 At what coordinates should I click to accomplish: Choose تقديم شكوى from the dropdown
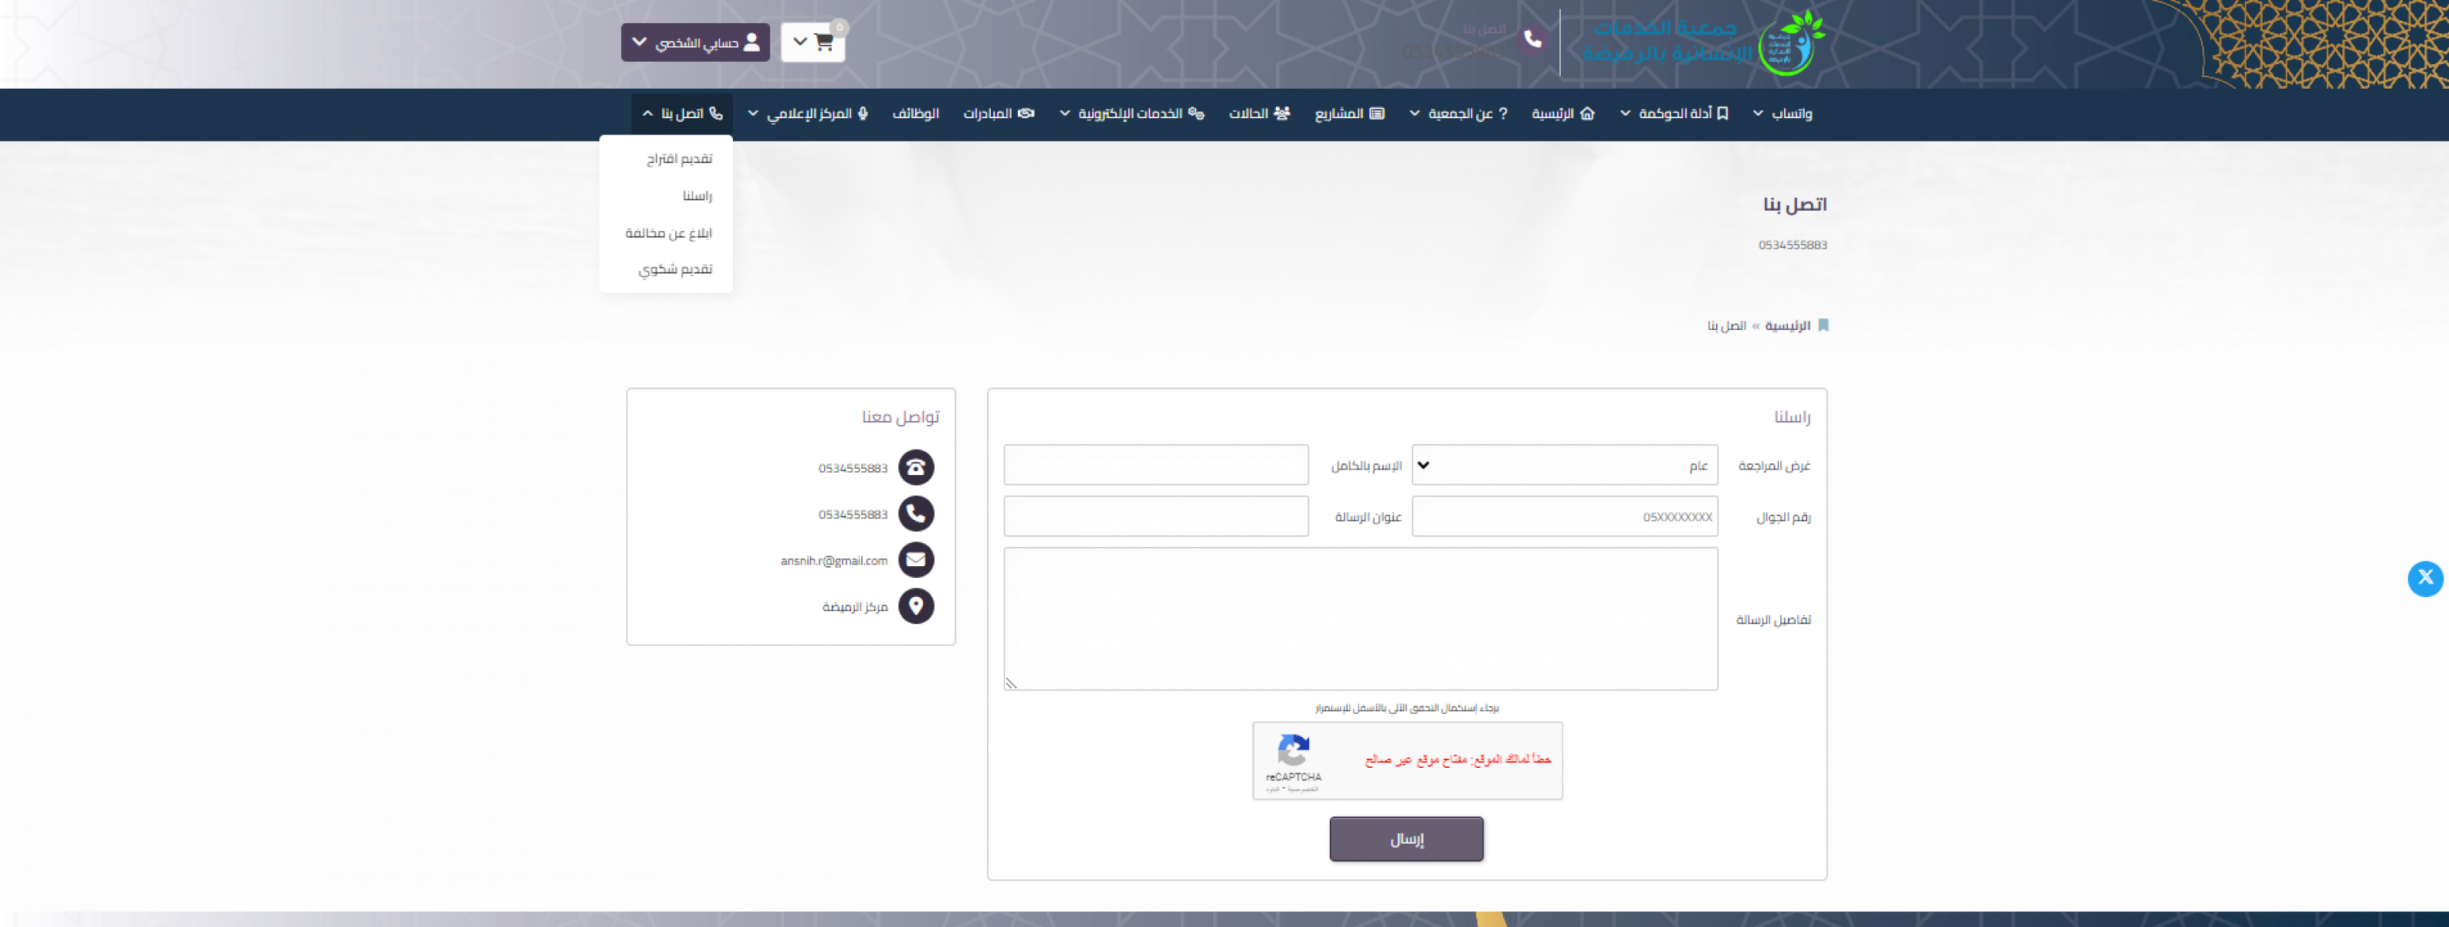pyautogui.click(x=675, y=269)
